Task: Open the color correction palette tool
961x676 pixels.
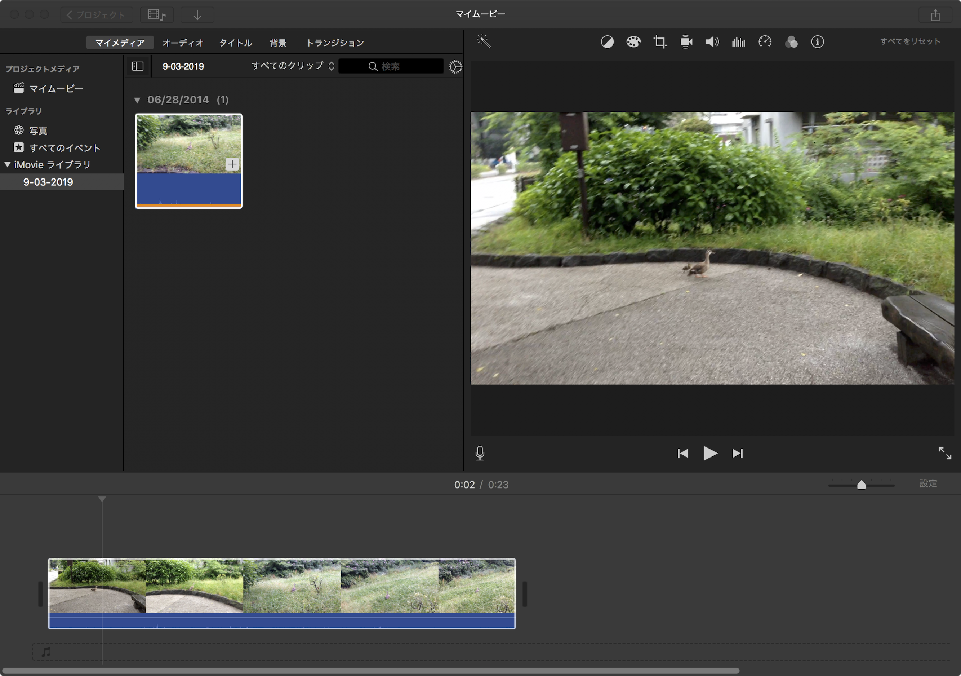Action: coord(633,42)
